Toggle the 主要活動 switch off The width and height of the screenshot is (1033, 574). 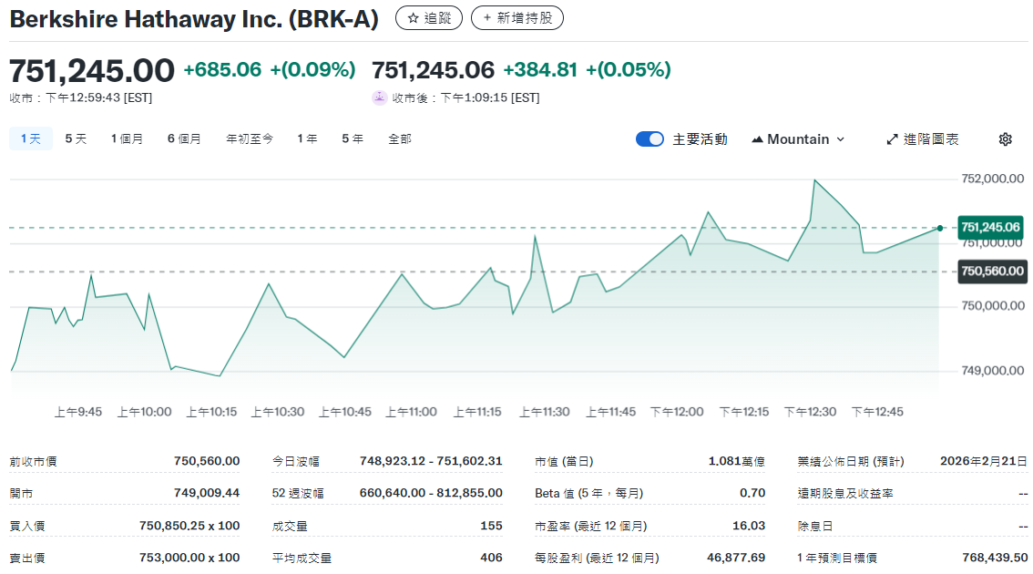point(649,139)
